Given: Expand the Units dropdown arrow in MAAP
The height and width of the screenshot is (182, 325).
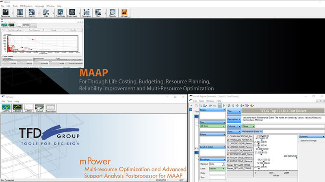Looking at the screenshot, I should click(53, 13).
